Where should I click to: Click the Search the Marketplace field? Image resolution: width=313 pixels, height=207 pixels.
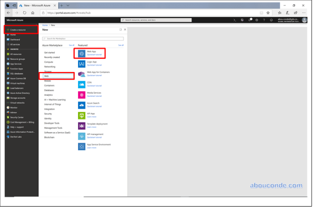click(x=83, y=39)
